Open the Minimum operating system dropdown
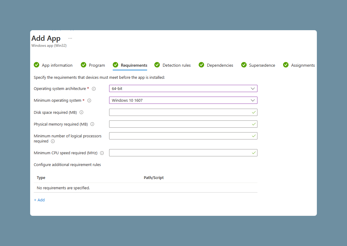 (183, 100)
